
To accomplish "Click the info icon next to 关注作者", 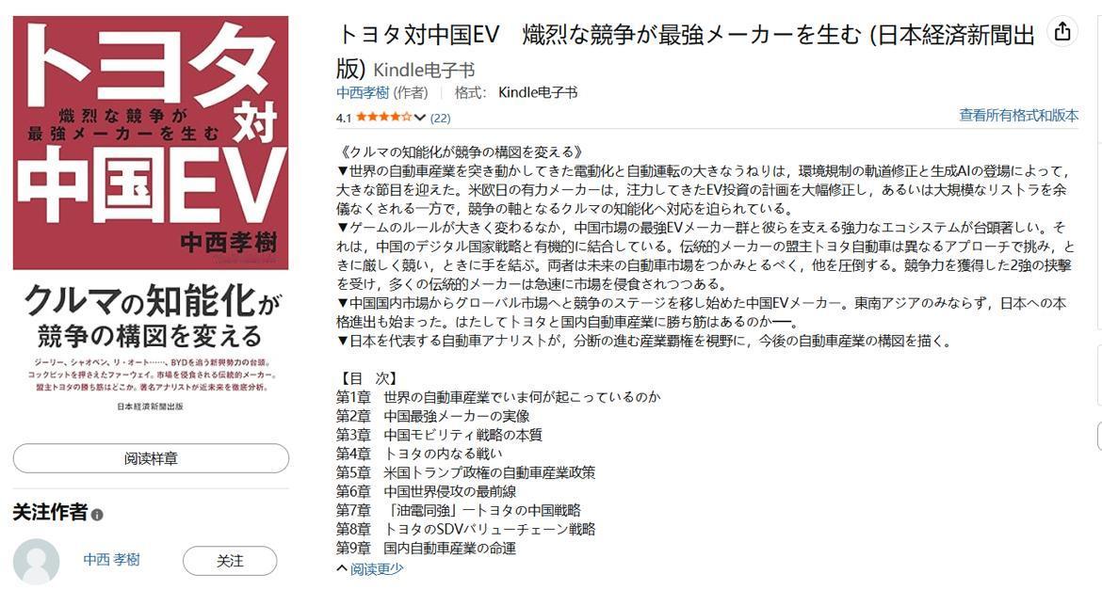I will (97, 514).
